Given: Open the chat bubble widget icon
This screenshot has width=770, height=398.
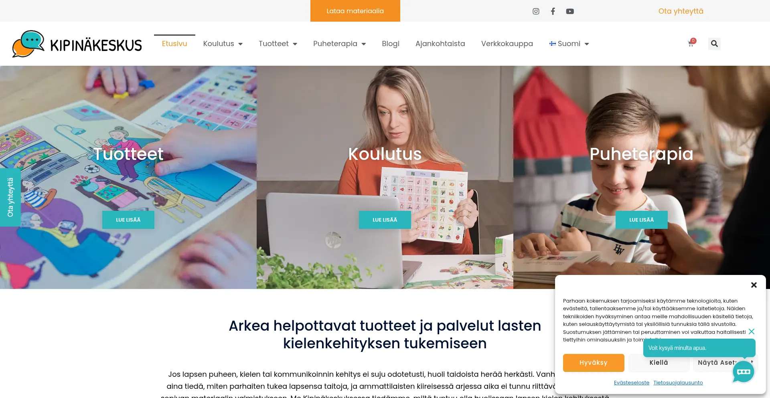Looking at the screenshot, I should 743,372.
